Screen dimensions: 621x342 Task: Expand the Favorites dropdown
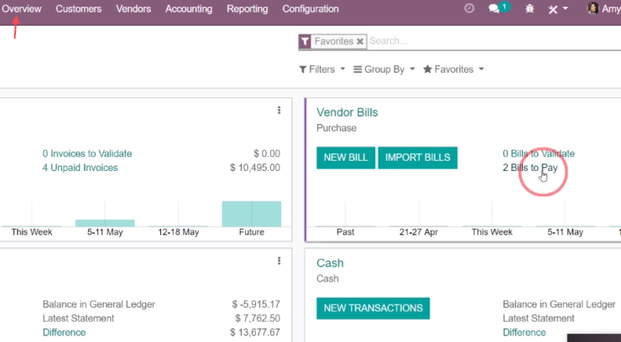453,70
